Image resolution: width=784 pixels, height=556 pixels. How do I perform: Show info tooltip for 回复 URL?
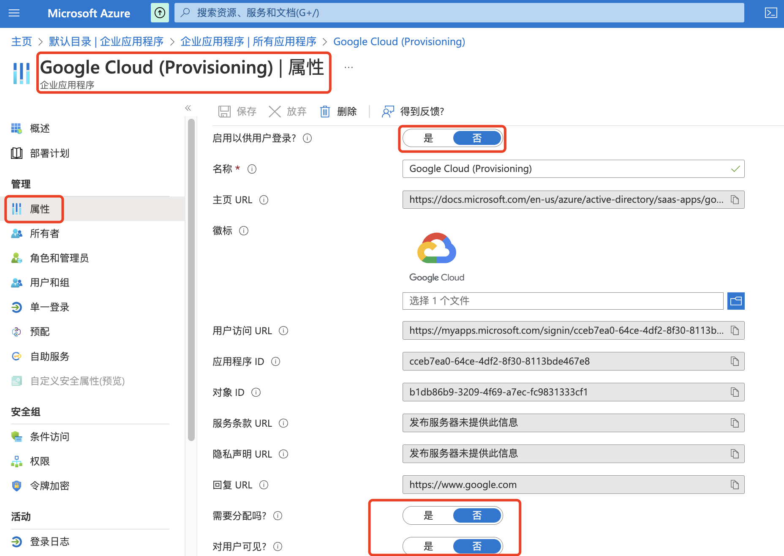point(264,485)
